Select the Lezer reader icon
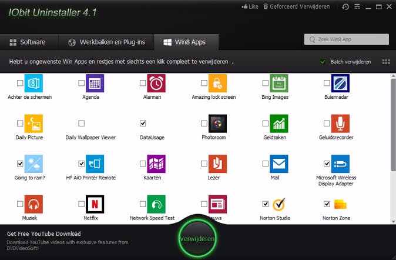Viewport: 396px width, 260px height. 218,164
